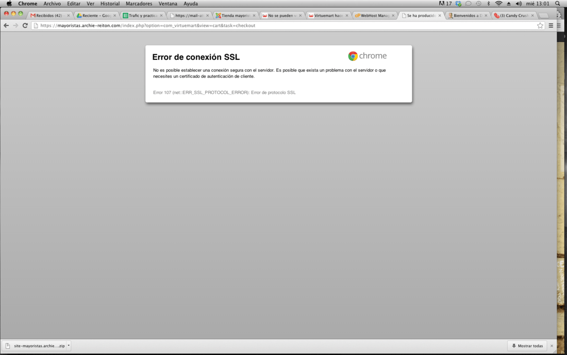Open the Bluetooth menu bar icon
Screen dimensions: 567x355
pyautogui.click(x=489, y=4)
